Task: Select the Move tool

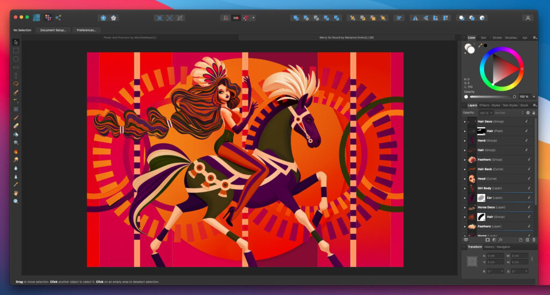Action: (16, 42)
